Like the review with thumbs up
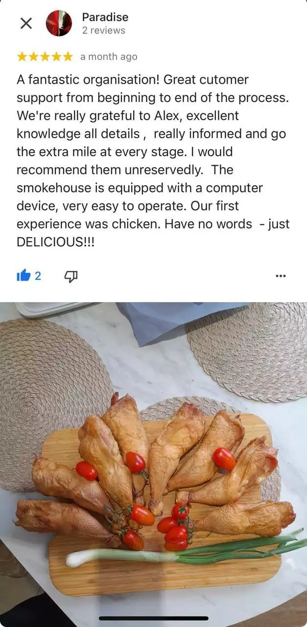307x627 pixels. [24, 276]
